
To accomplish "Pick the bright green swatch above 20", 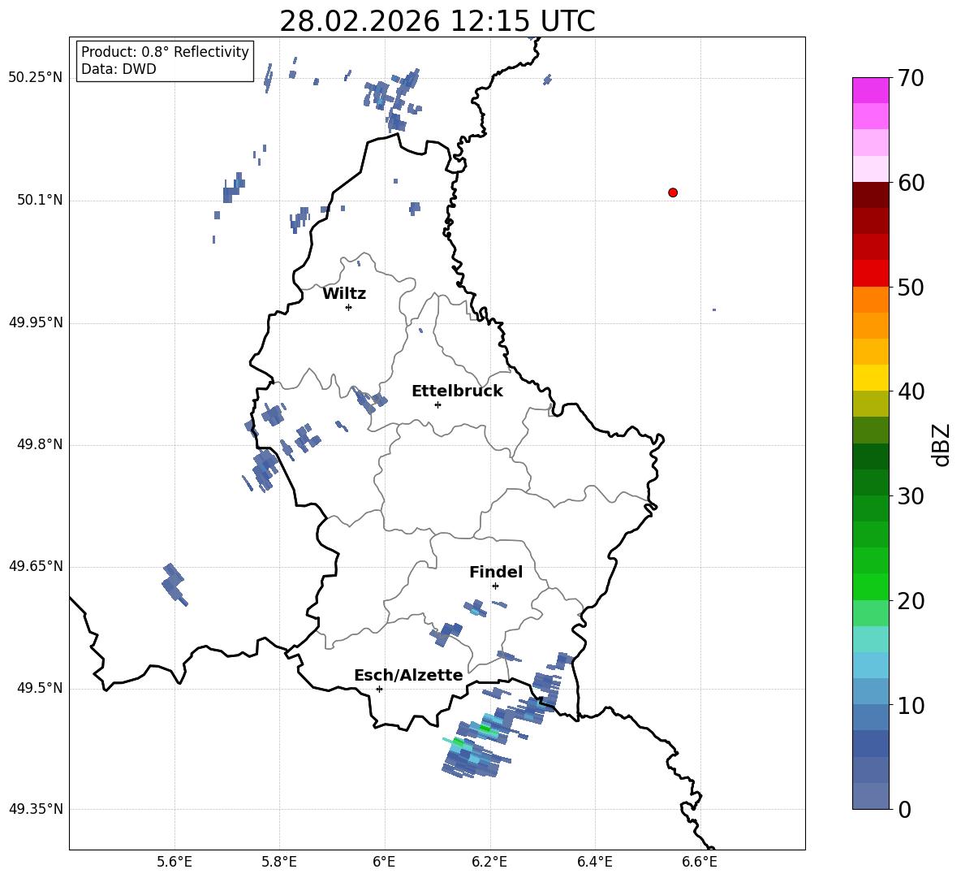I will point(870,586).
